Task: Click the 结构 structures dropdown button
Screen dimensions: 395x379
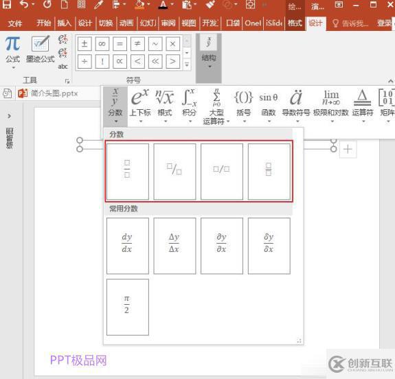Action: pyautogui.click(x=209, y=58)
